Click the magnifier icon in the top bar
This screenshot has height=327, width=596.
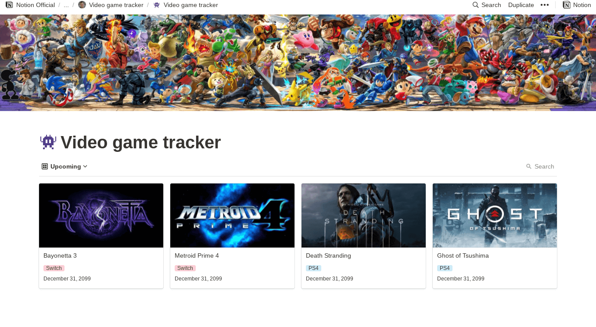pyautogui.click(x=476, y=5)
